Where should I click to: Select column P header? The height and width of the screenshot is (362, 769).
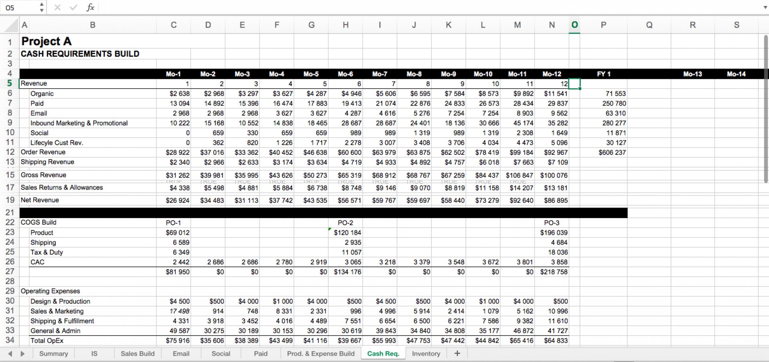click(x=604, y=25)
